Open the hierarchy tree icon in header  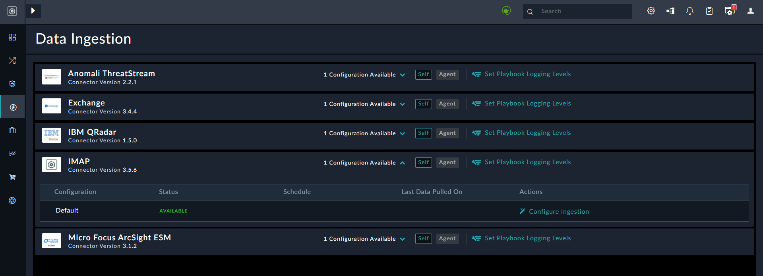670,11
